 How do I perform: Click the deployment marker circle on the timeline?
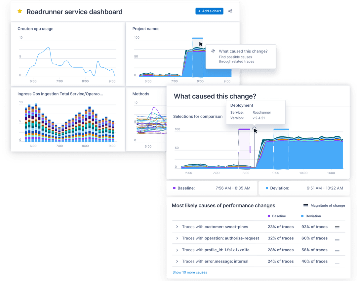(x=254, y=128)
